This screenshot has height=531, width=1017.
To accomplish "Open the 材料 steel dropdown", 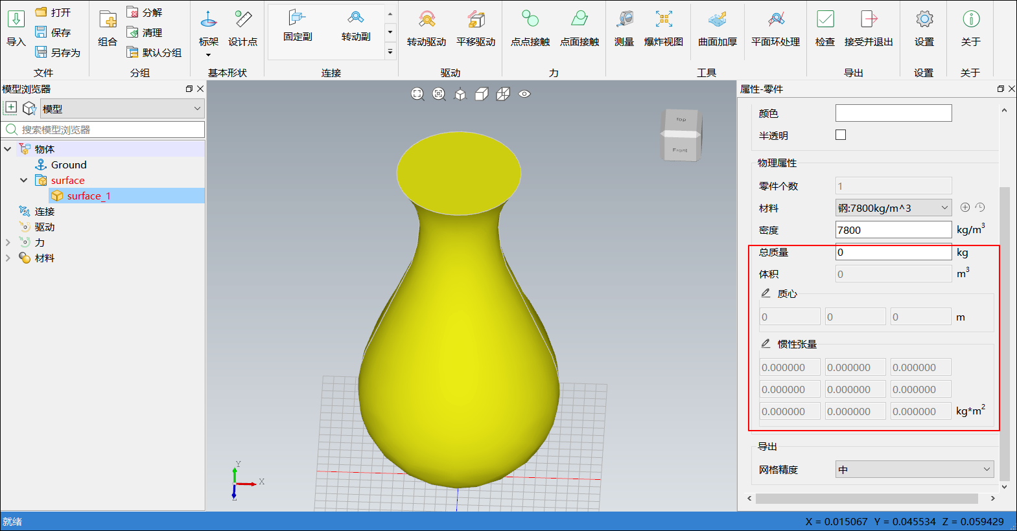I will [x=893, y=208].
